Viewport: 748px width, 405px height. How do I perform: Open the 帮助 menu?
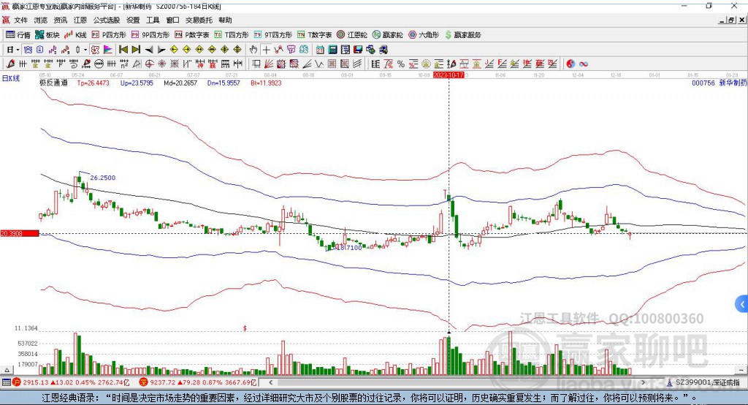(x=225, y=20)
